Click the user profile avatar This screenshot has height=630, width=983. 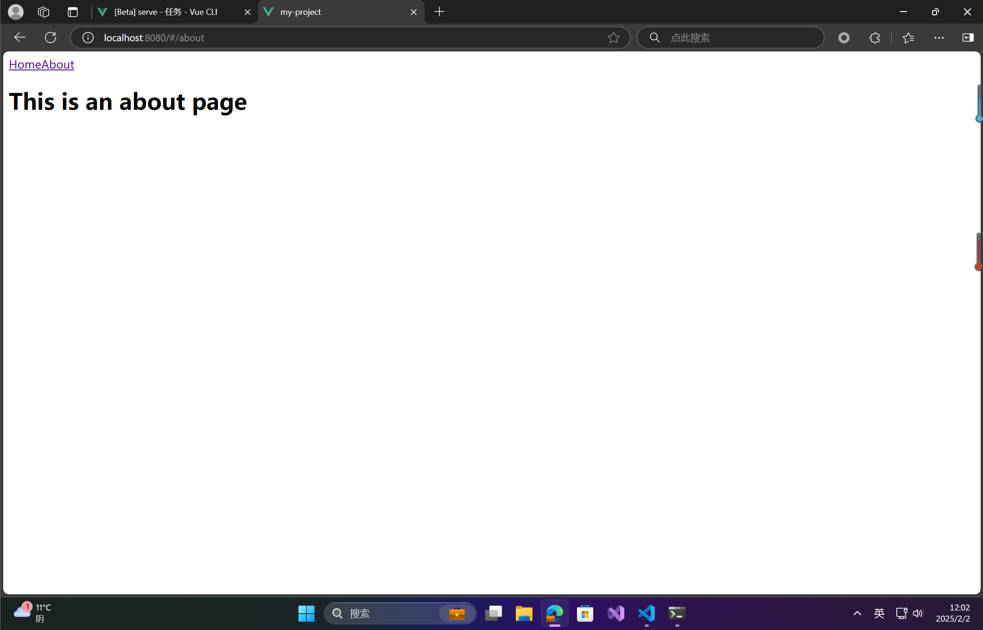(16, 12)
